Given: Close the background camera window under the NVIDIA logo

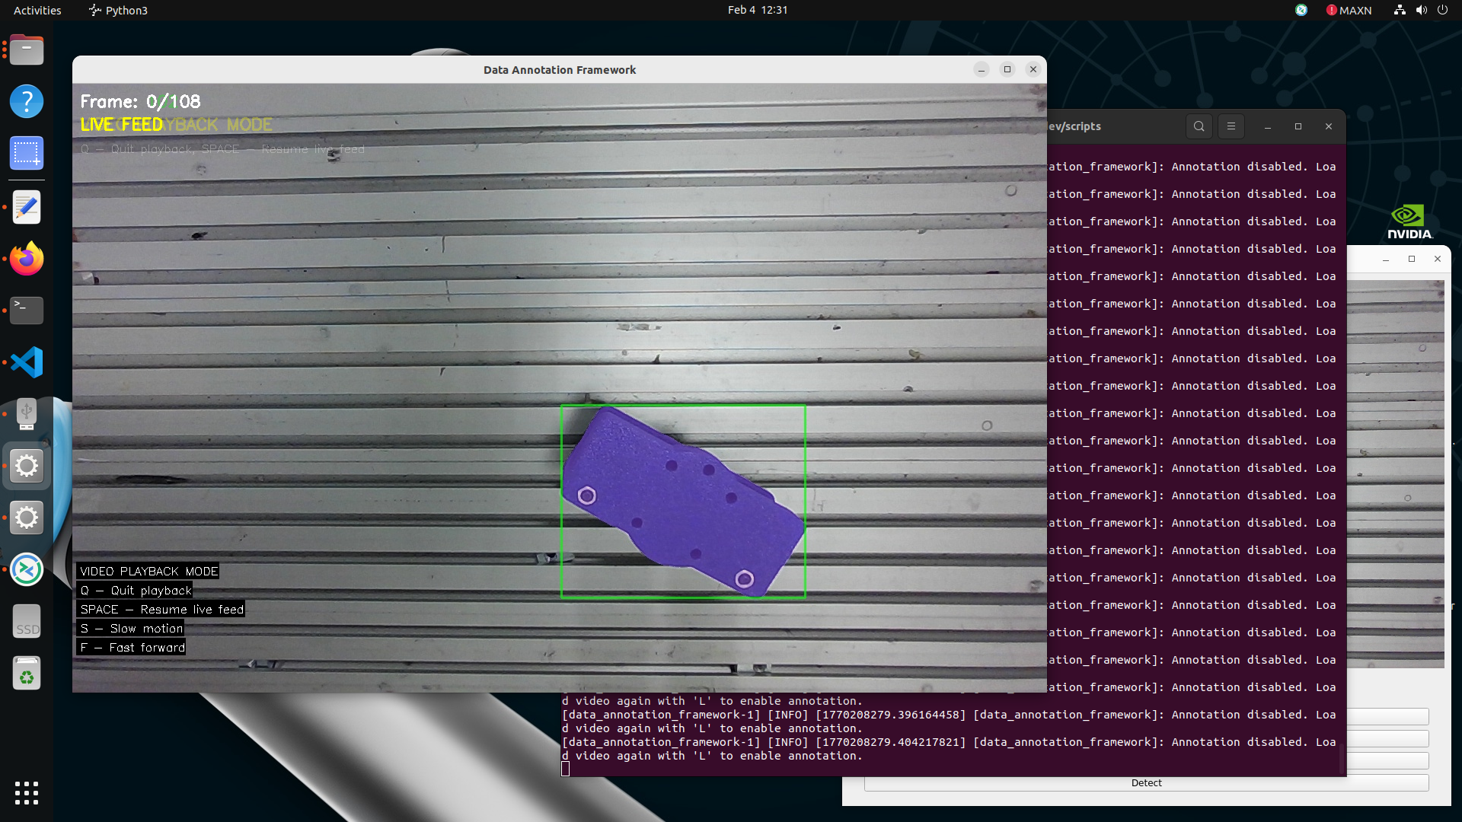Looking at the screenshot, I should coord(1438,259).
